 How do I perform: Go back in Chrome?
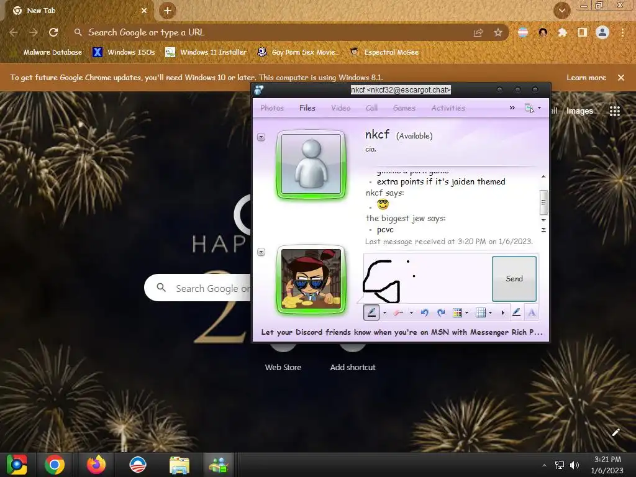pyautogui.click(x=14, y=32)
